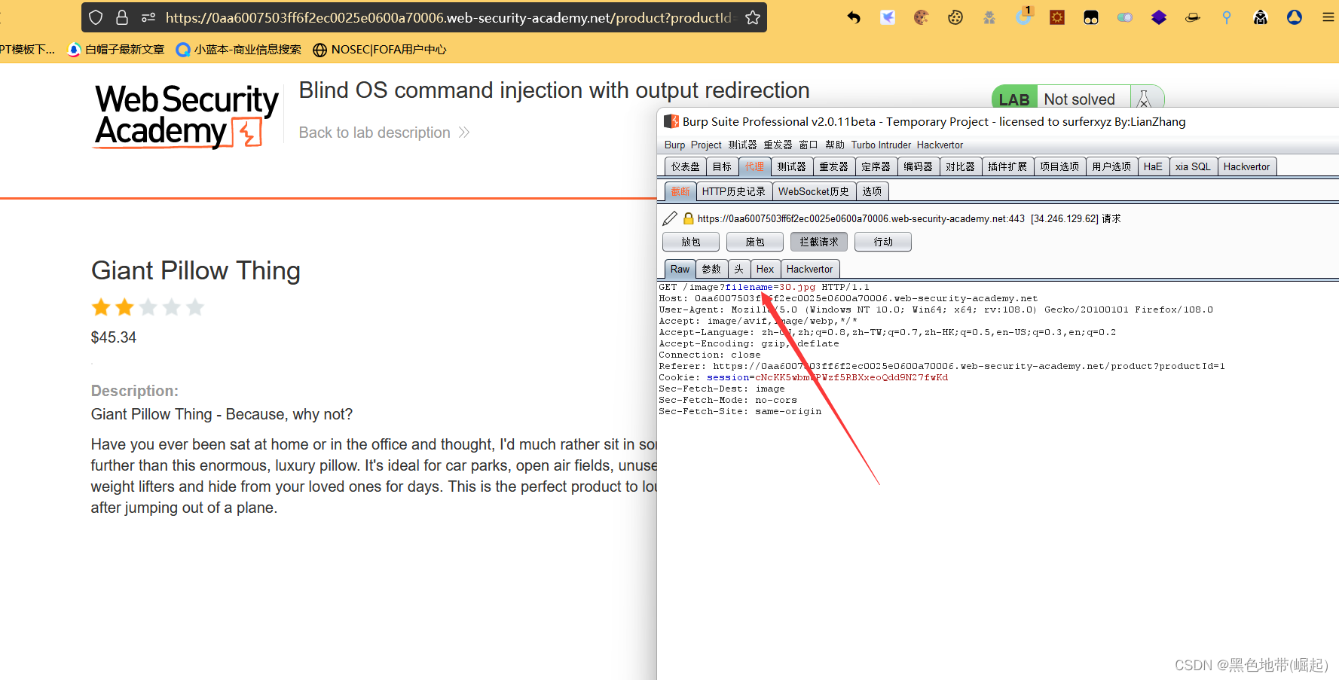Open the 项目选项 tab
Viewport: 1339px width, 680px height.
(x=1059, y=167)
